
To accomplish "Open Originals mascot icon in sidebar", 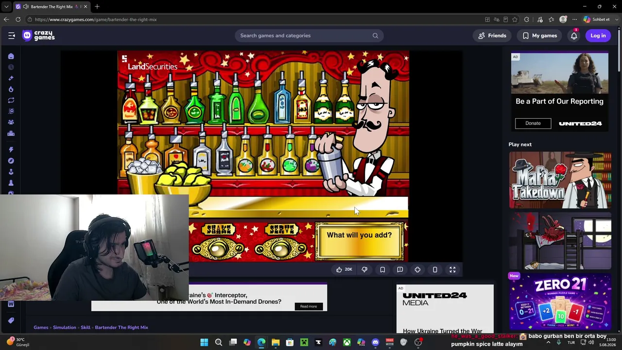I will (x=11, y=111).
